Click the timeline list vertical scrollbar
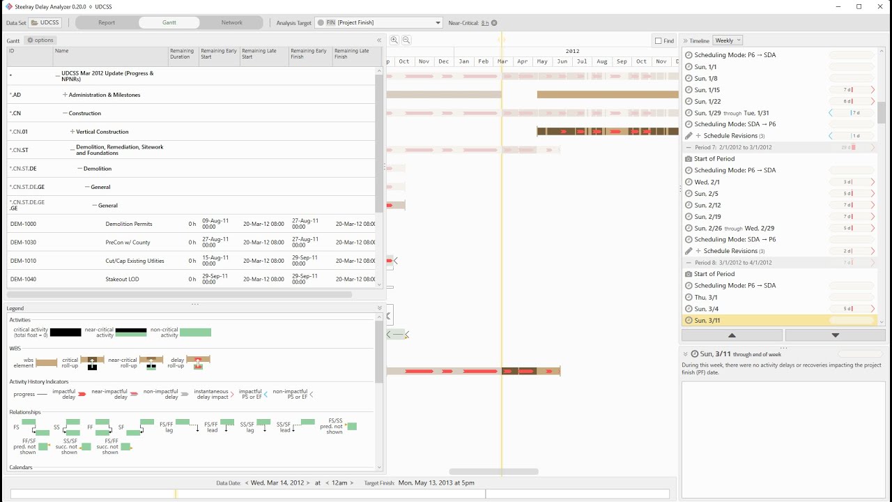Image resolution: width=892 pixels, height=502 pixels. 882,112
